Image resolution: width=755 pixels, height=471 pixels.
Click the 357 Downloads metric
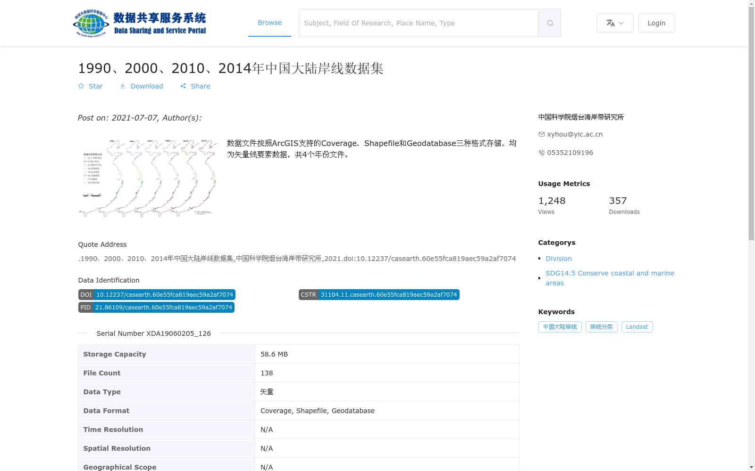624,205
